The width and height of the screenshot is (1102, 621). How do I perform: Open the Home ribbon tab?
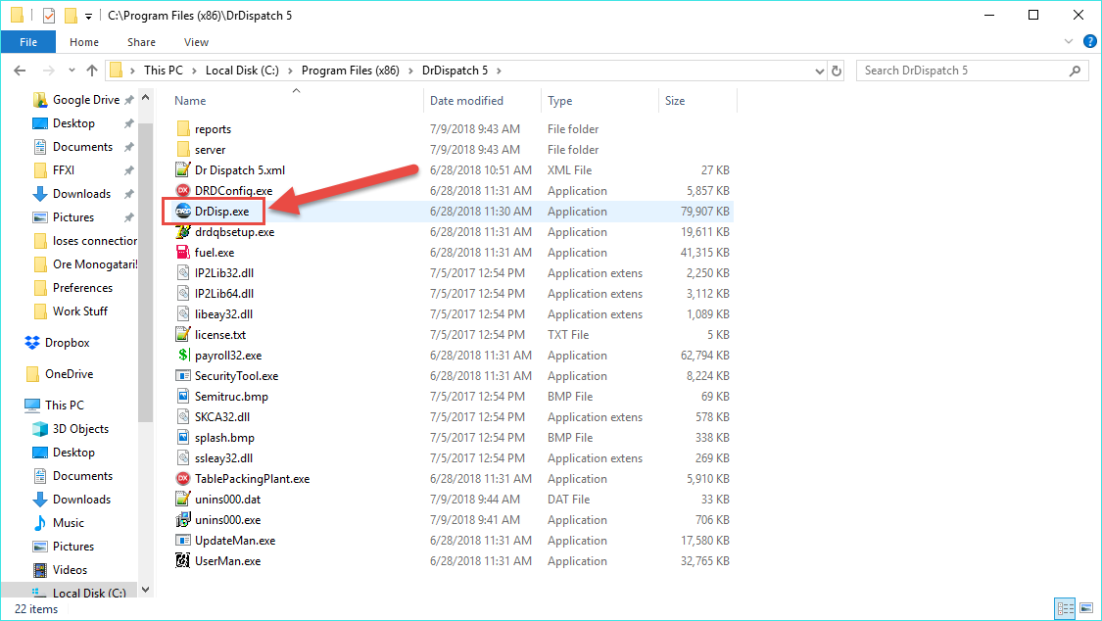click(x=83, y=42)
